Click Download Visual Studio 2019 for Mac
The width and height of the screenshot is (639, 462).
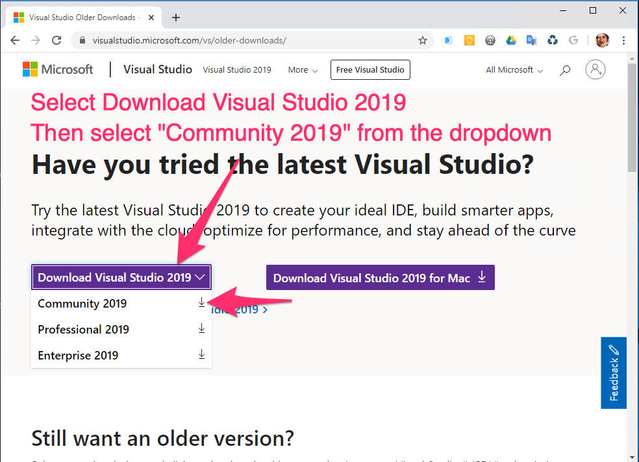pyautogui.click(x=381, y=278)
